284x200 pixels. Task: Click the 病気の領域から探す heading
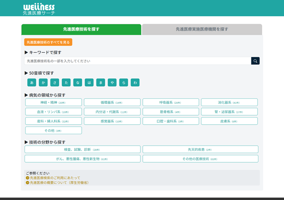[45, 95]
